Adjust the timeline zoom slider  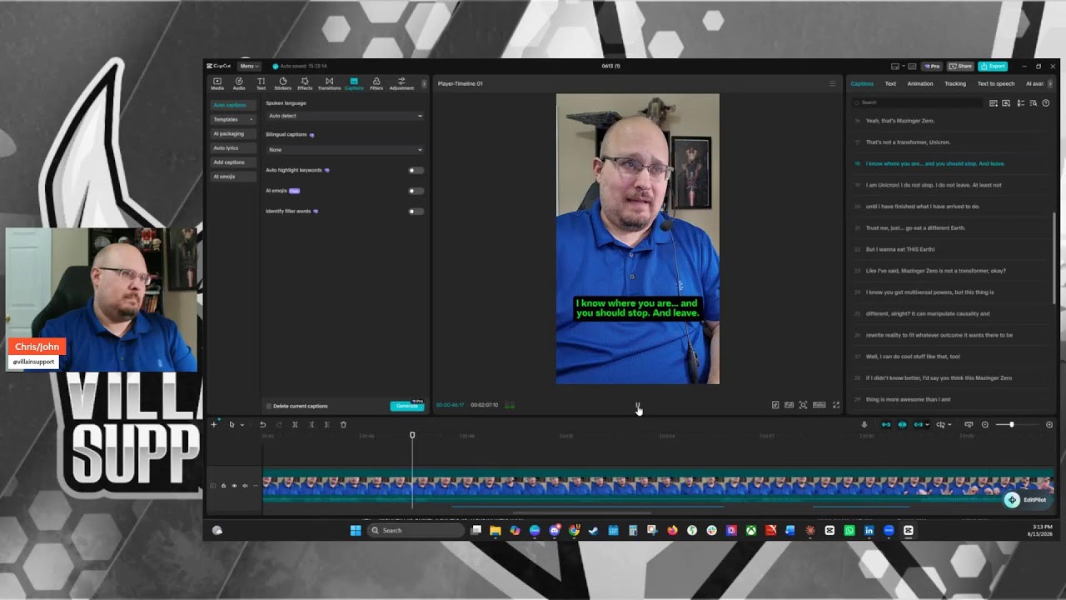(x=1012, y=424)
